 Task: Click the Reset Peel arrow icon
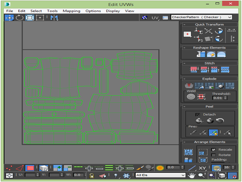(x=220, y=120)
